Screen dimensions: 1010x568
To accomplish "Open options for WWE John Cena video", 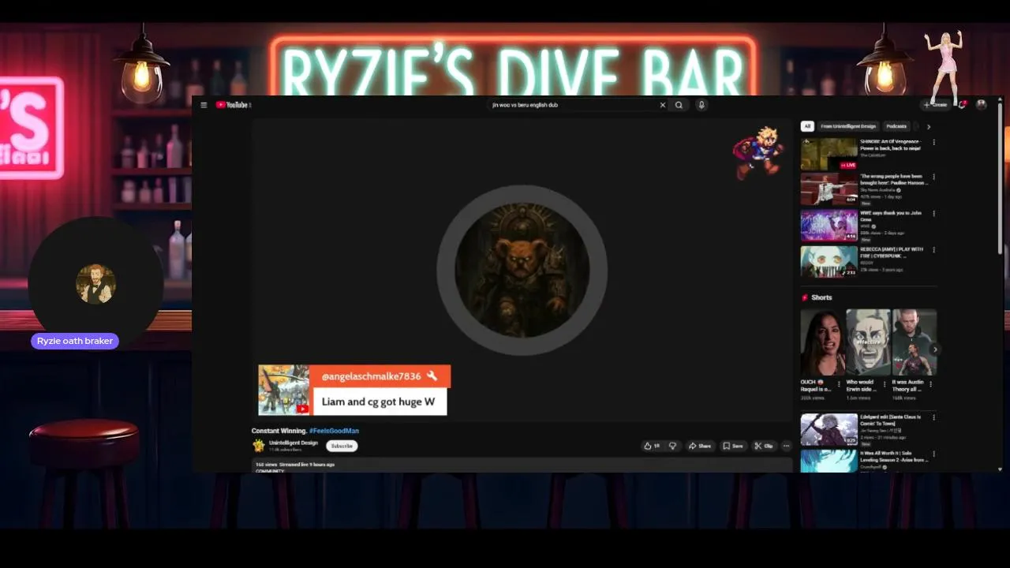I will [x=934, y=214].
